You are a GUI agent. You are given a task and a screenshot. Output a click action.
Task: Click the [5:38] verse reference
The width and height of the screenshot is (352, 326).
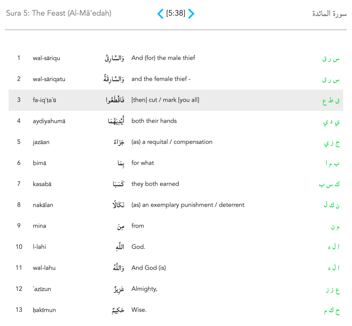[176, 13]
